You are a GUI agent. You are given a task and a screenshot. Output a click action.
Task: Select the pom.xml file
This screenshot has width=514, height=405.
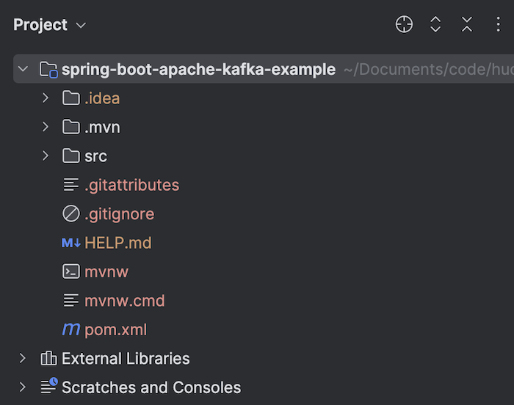[x=116, y=330]
